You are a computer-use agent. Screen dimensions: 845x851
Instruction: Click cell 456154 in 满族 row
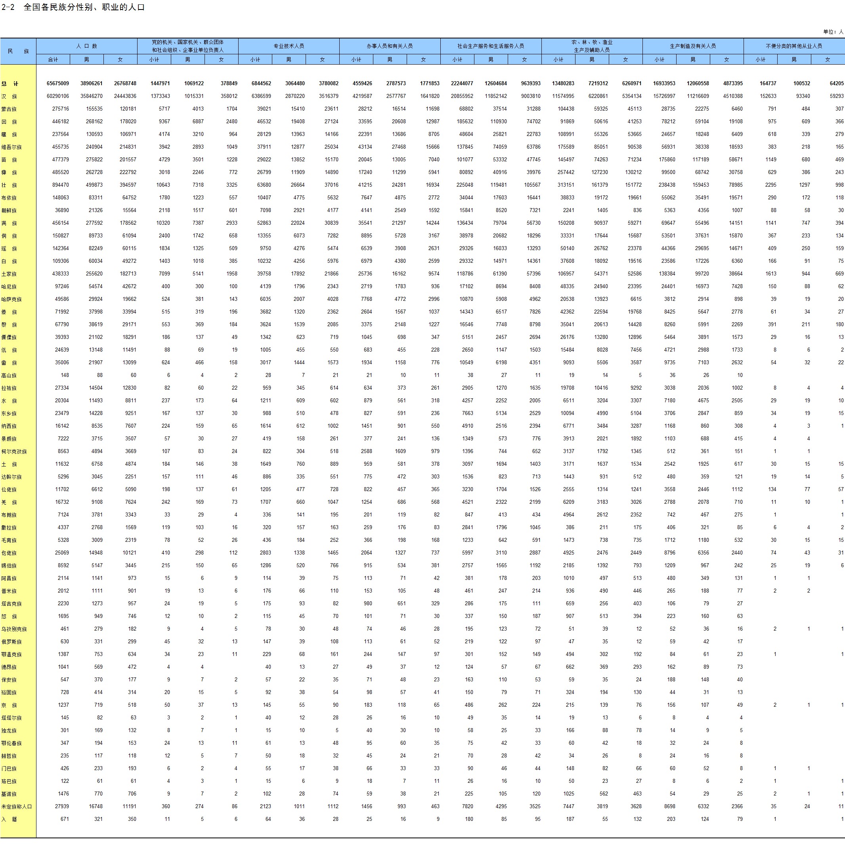(x=60, y=223)
